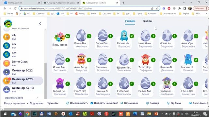Click the sidebar vertical scrollbar

tap(45, 81)
